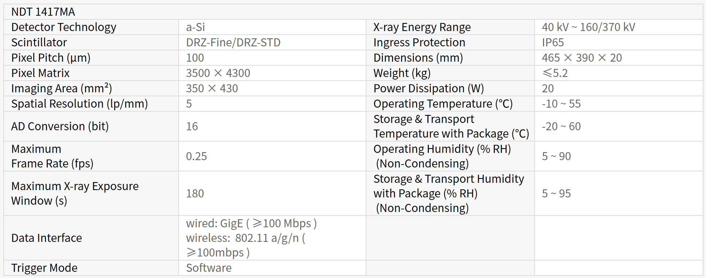Select the Detector Technology label cell
The height and width of the screenshot is (278, 706).
point(64,27)
